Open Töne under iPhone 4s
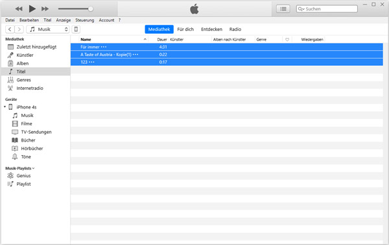389x245 pixels. (26, 156)
